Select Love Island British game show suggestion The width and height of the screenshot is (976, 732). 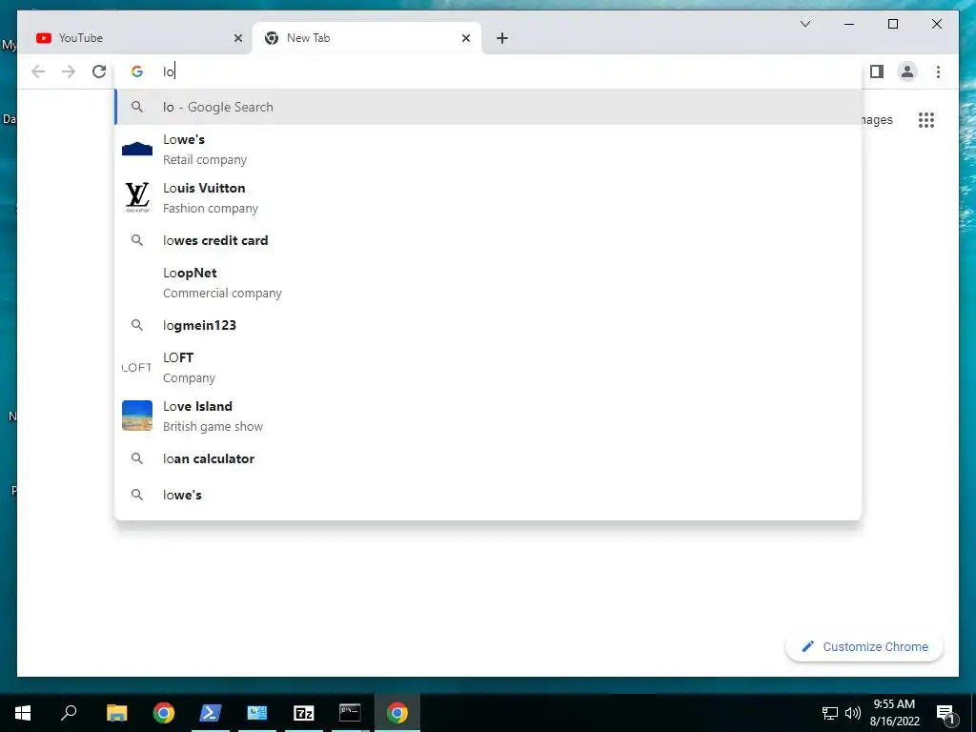(488, 416)
